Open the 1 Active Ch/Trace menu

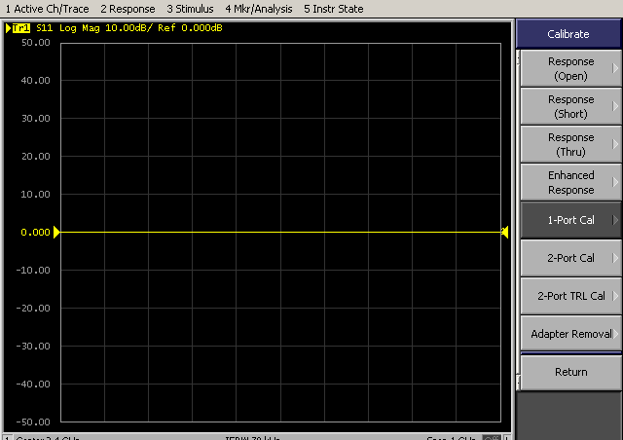(x=48, y=9)
